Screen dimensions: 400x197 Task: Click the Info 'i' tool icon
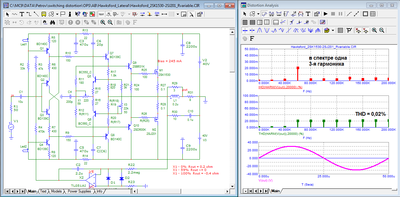[70, 14]
